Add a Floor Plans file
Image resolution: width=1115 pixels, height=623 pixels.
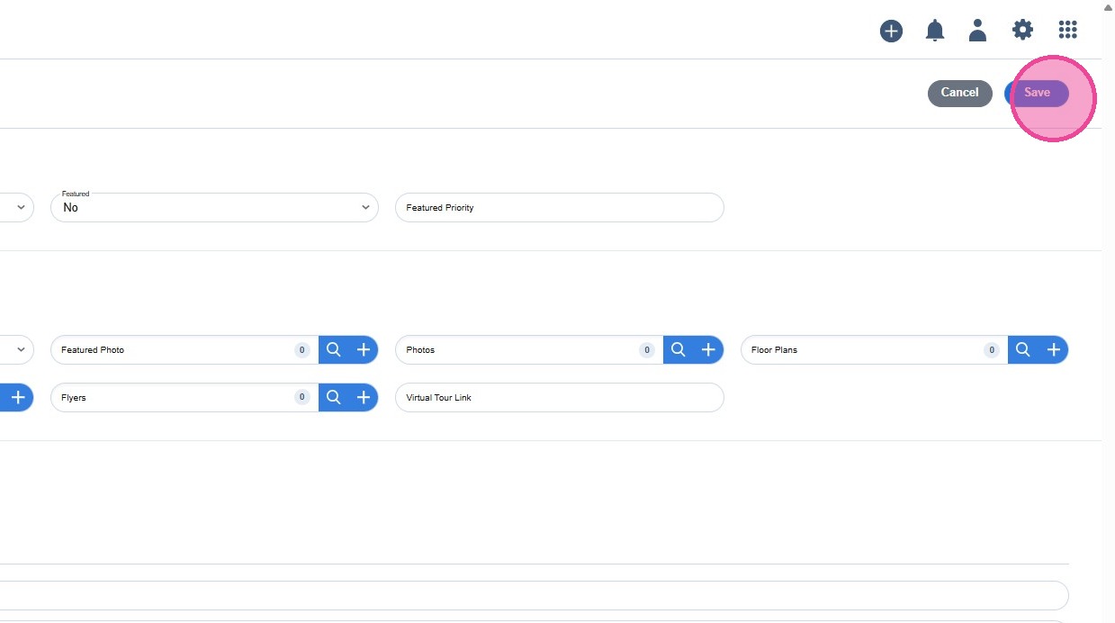pos(1053,350)
